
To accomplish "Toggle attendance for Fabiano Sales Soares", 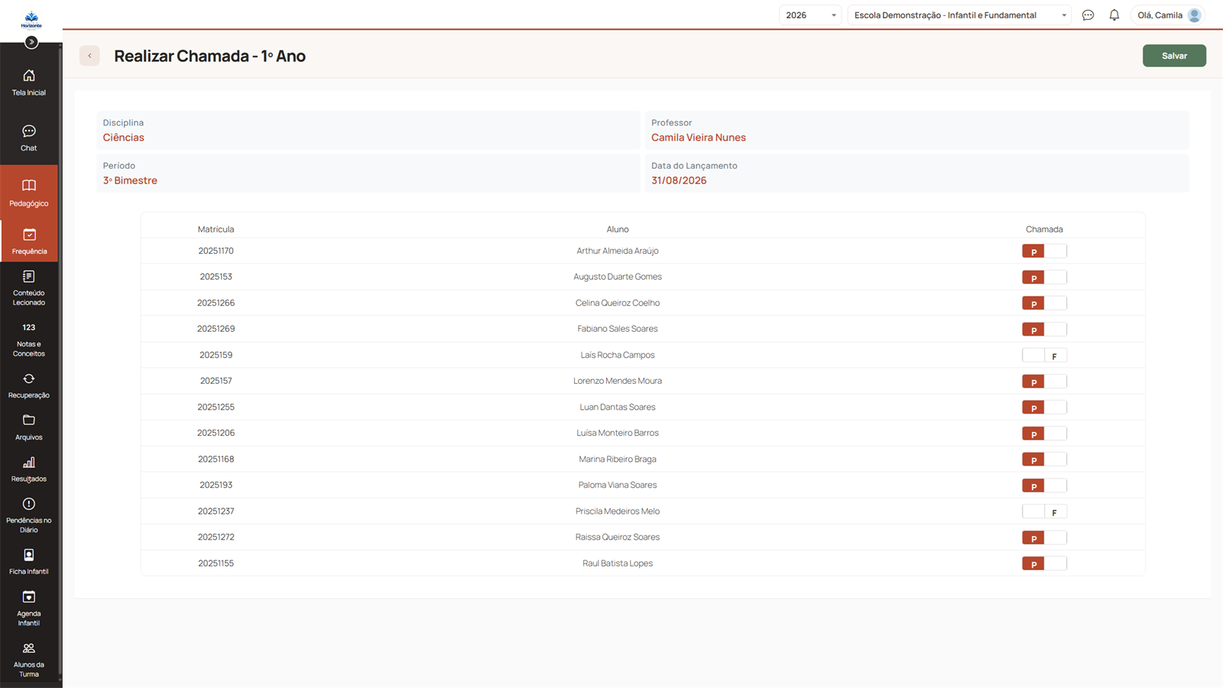I will point(1044,329).
